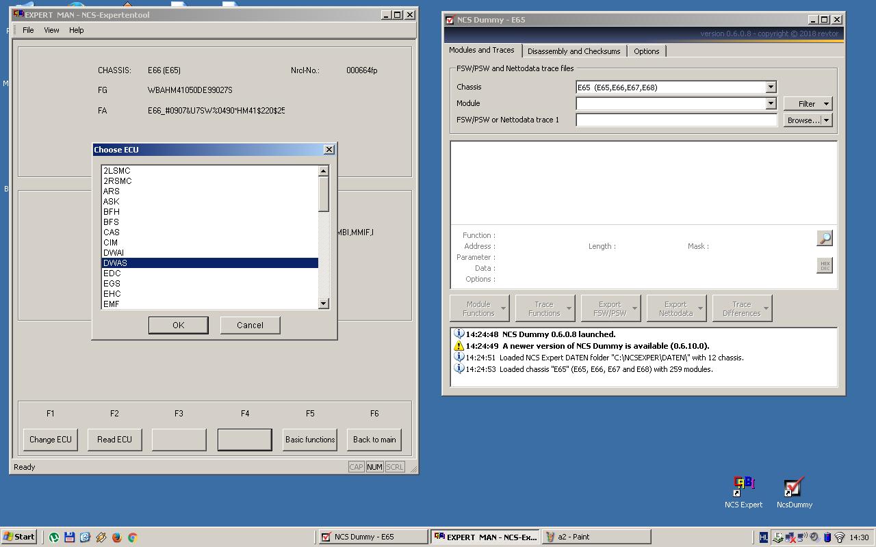Click the Wi-Fi signal tray icon
The width and height of the screenshot is (876, 547).
pos(840,537)
